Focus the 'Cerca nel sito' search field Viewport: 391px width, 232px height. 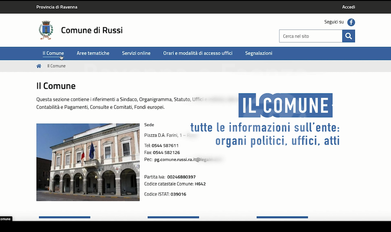[310, 36]
